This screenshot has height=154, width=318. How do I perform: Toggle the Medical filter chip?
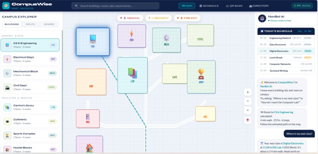click(x=130, y=18)
